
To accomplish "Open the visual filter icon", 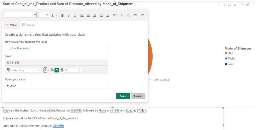I will (242, 4).
